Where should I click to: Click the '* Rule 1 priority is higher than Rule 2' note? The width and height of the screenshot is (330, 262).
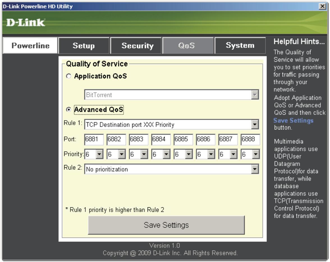tap(115, 210)
